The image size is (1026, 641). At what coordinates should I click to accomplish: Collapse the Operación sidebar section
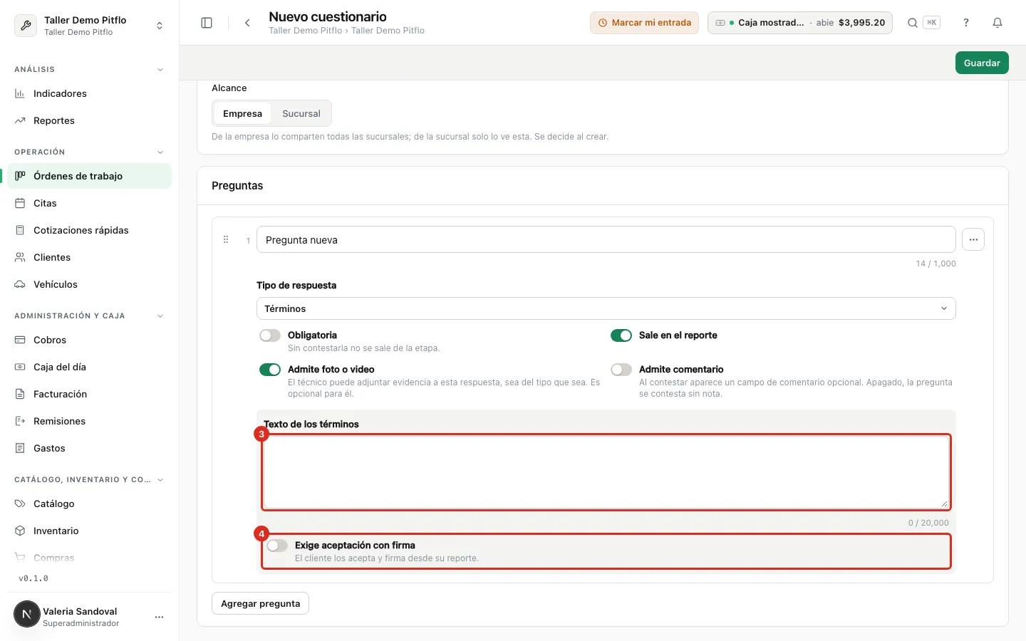pyautogui.click(x=160, y=152)
